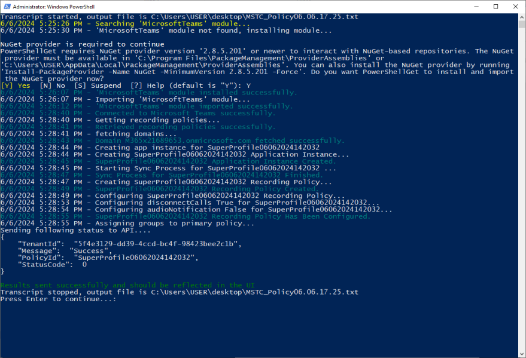526x358 pixels.
Task: Click the '[Y] Yes' prompt option
Action: click(16, 85)
